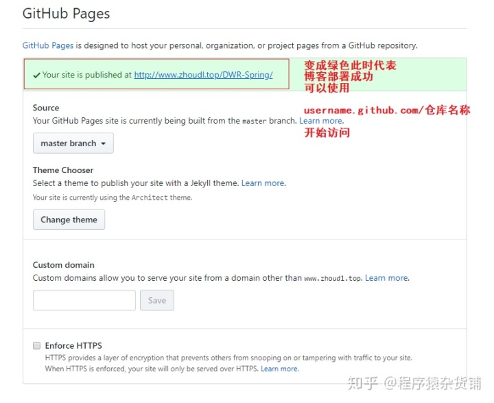The image size is (494, 403).
Task: Click the Theme Chooser section heading
Action: [x=63, y=170]
